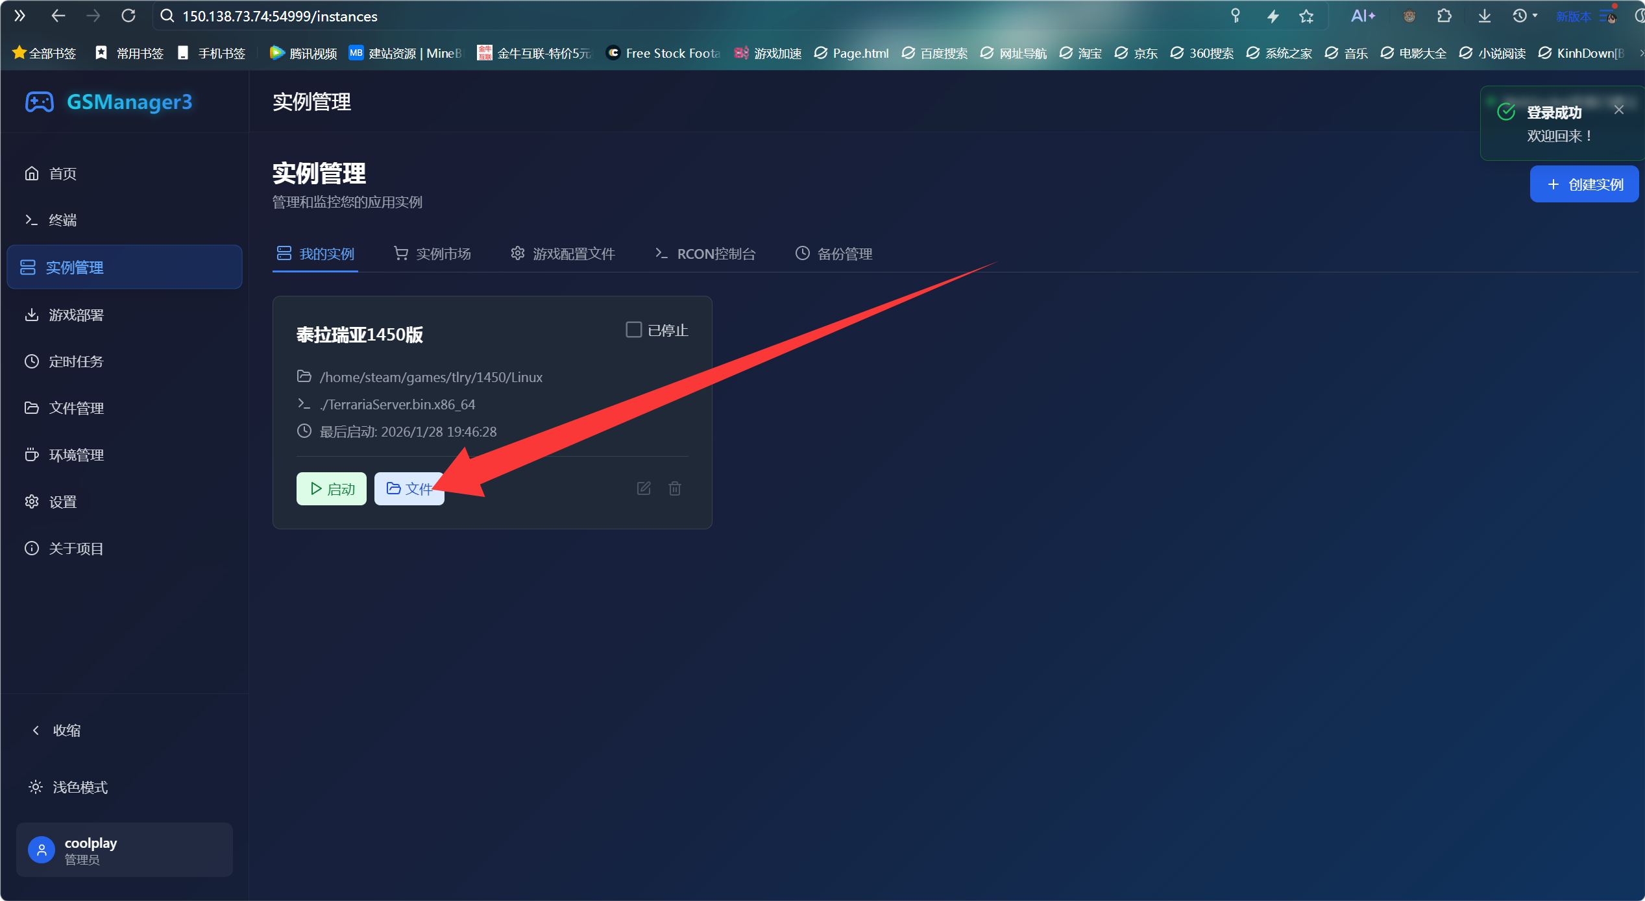The width and height of the screenshot is (1645, 901).
Task: Open the RCON控制台 tab
Action: click(705, 254)
